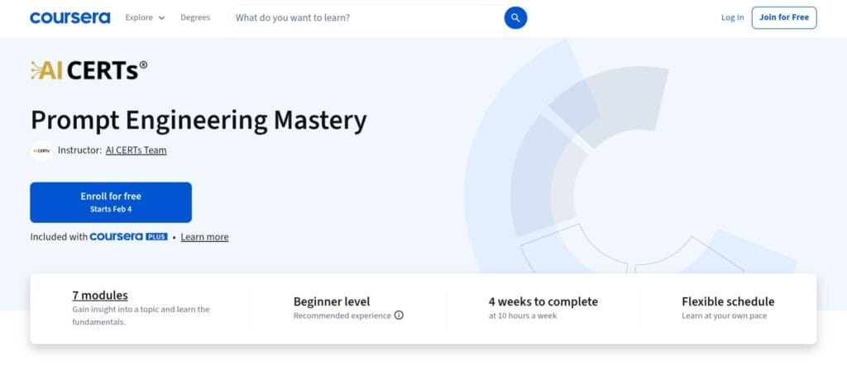Image resolution: width=847 pixels, height=370 pixels.
Task: Click the AI CERTs brand logo
Action: coord(89,70)
